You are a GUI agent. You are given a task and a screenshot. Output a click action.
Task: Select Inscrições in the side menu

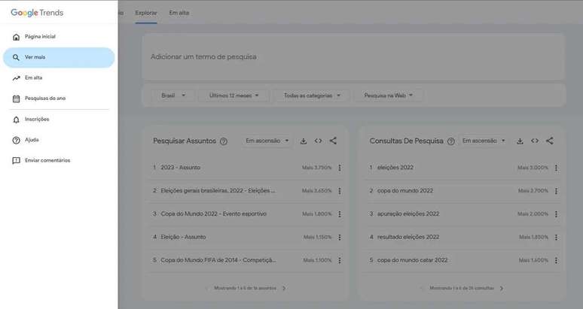[x=59, y=120]
